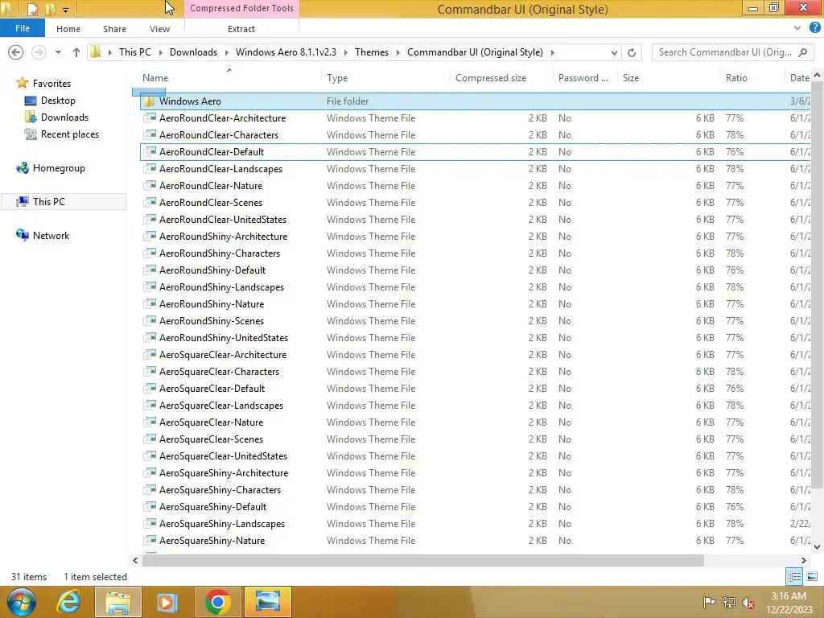Select AeroRoundClear-Characters file name
Screen dimensions: 824x618
219,135
